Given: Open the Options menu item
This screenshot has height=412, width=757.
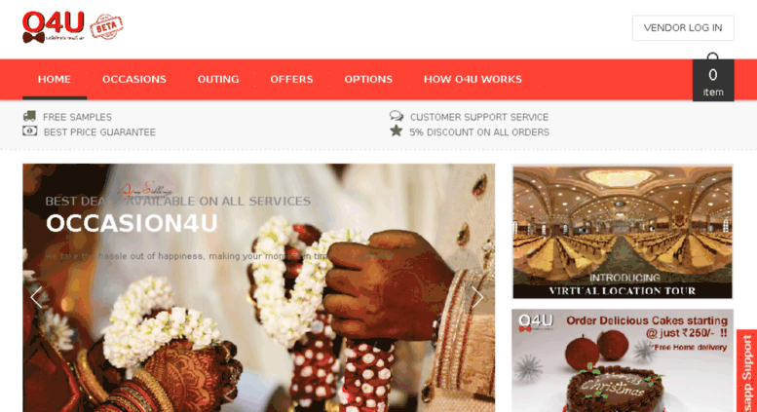Looking at the screenshot, I should pyautogui.click(x=368, y=79).
